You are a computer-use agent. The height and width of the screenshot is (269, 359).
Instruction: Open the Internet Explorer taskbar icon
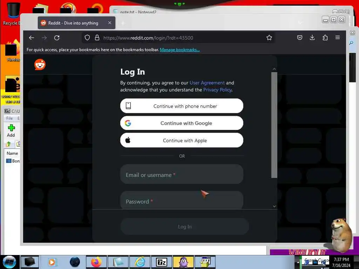140,262
